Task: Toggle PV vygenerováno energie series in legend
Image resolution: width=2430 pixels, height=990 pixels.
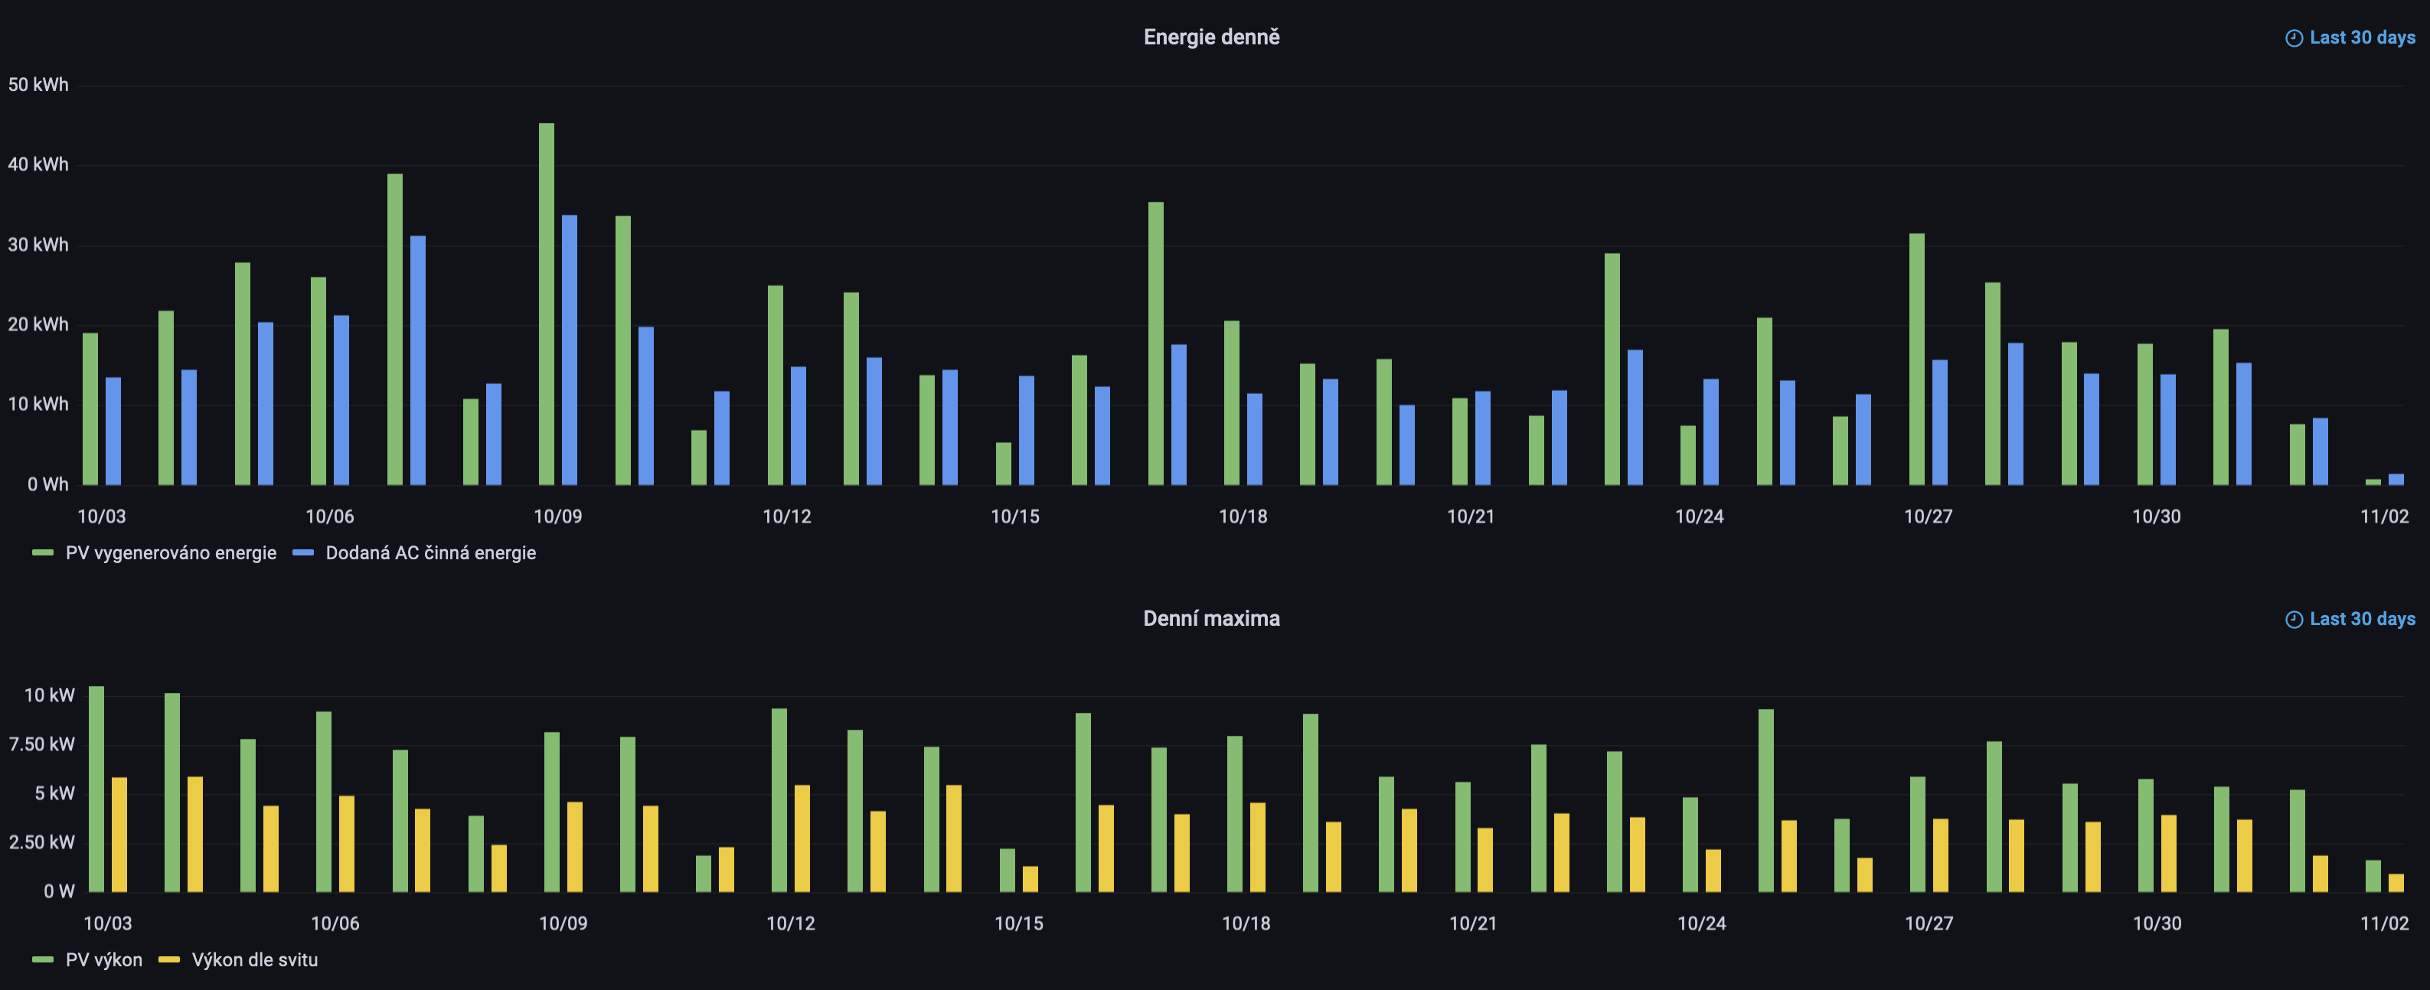Action: tap(171, 552)
